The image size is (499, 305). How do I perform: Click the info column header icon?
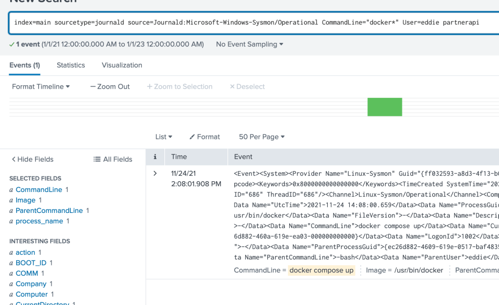[155, 157]
